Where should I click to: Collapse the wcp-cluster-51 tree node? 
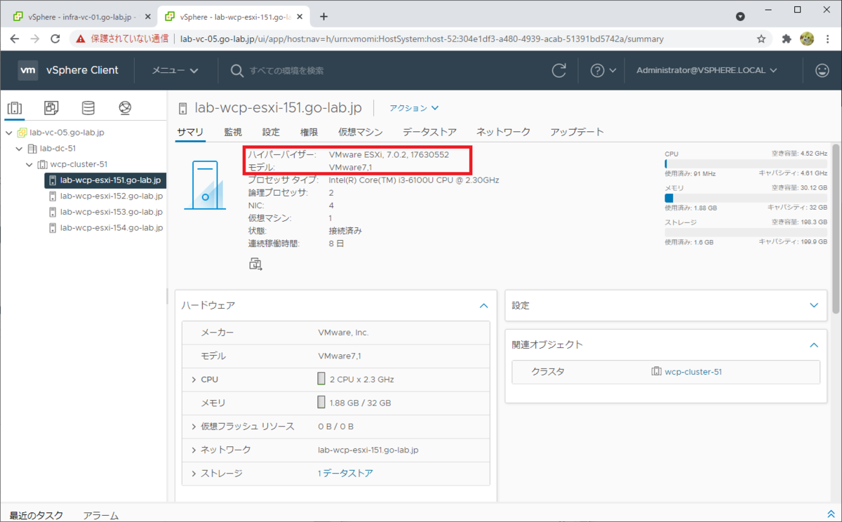pos(29,165)
